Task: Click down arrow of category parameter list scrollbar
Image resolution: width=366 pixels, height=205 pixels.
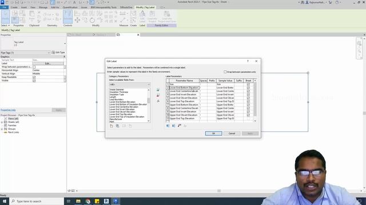Action: (x=149, y=121)
